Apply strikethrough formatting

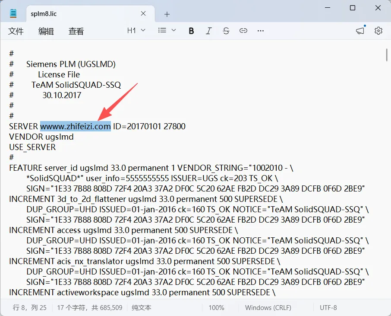(226, 31)
